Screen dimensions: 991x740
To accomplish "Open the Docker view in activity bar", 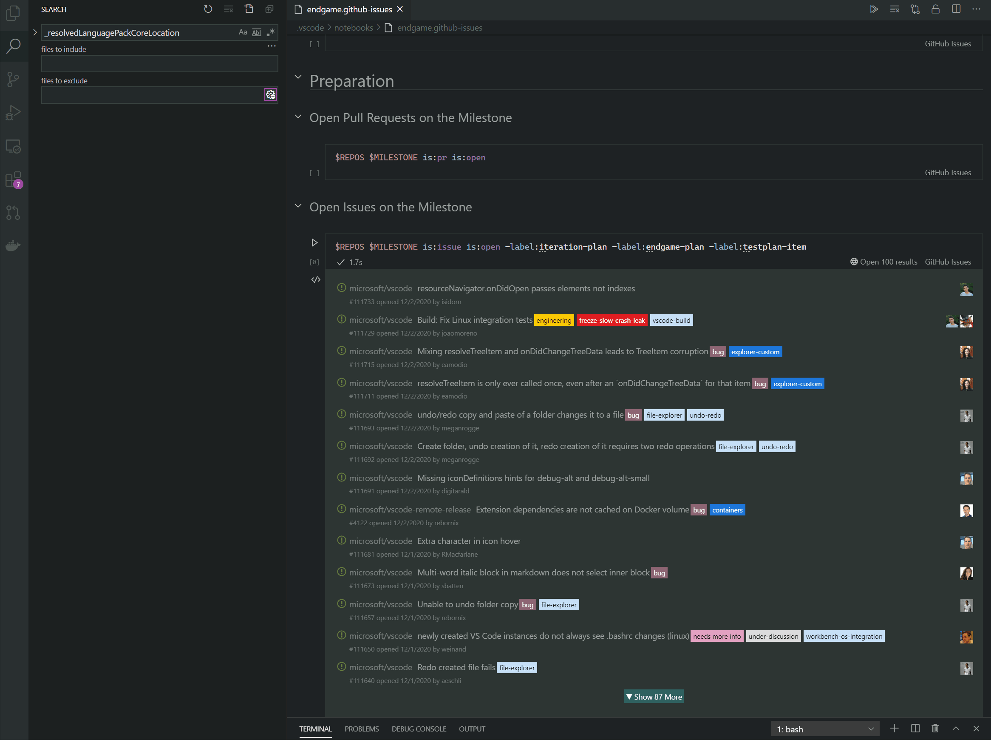I will pyautogui.click(x=14, y=245).
